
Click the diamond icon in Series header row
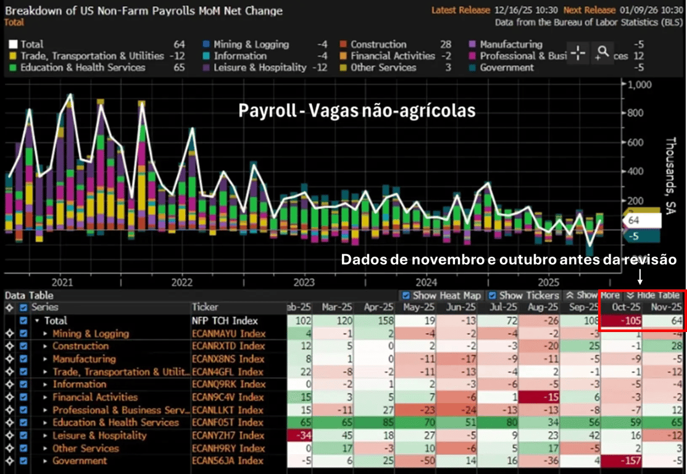(9, 307)
